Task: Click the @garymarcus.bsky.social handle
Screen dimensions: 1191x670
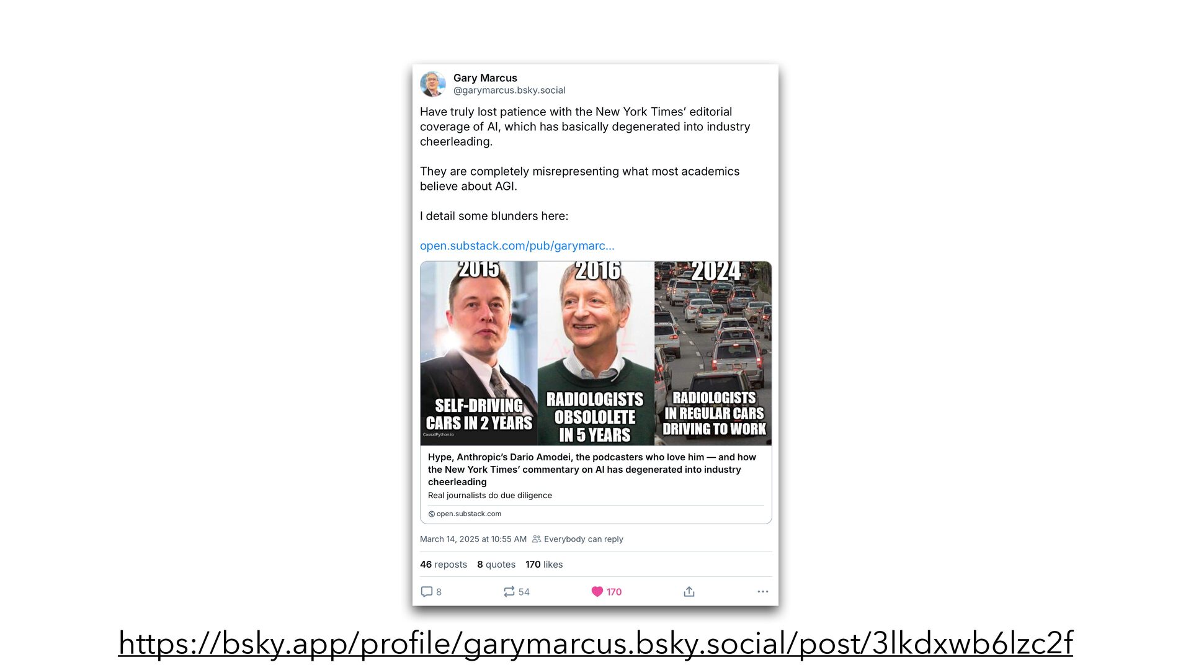Action: [x=509, y=91]
